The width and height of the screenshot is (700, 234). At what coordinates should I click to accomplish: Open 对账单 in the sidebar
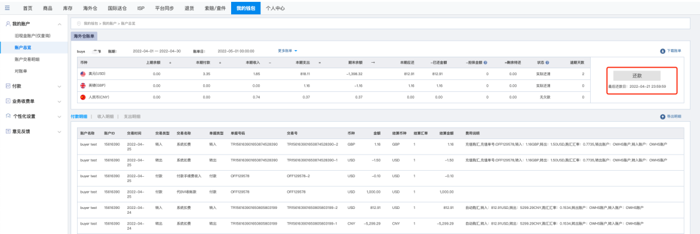coord(21,71)
